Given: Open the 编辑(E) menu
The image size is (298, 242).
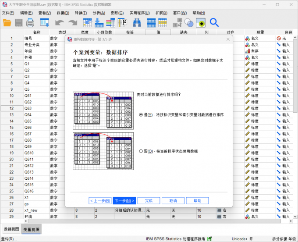Looking at the screenshot, I should pyautogui.click(x=26, y=13).
